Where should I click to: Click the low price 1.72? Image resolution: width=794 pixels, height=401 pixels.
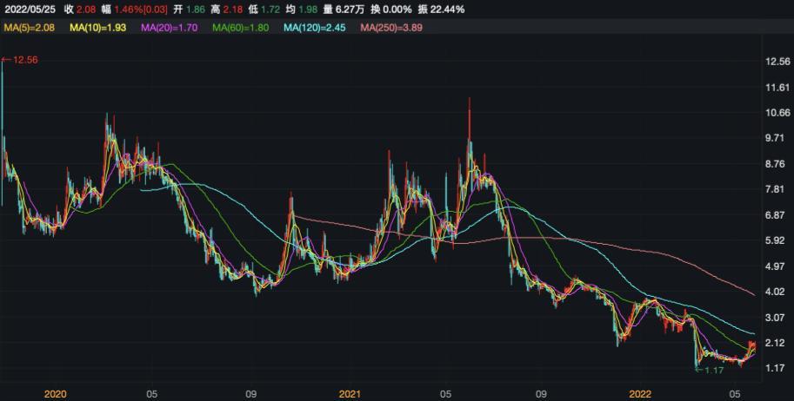coord(269,9)
